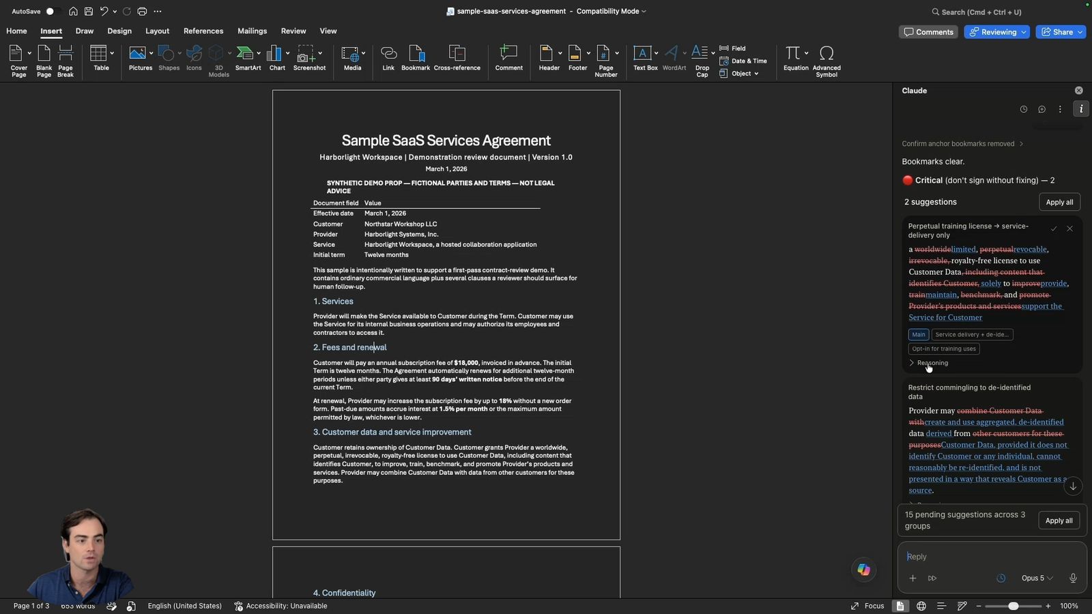Open the Home ribbon tab

[x=16, y=31]
